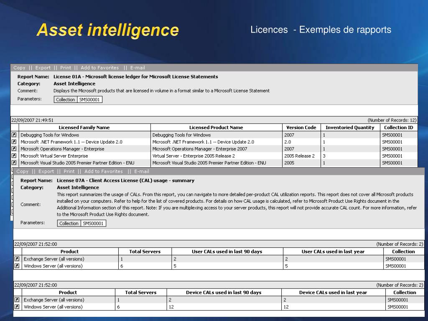Click "Windows Server (all versions)" in the User CALs table

click(53, 266)
